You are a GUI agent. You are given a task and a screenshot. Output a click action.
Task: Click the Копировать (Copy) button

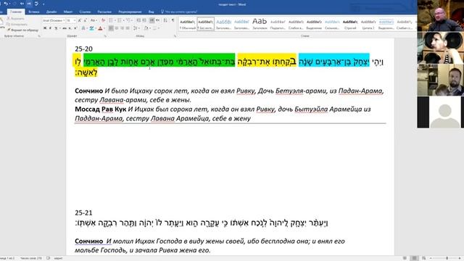tap(17, 24)
